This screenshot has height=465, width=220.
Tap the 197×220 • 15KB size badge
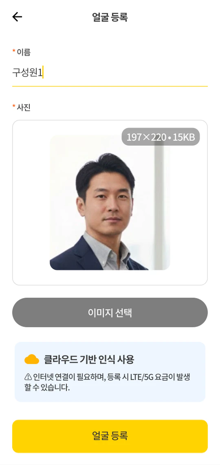(161, 137)
